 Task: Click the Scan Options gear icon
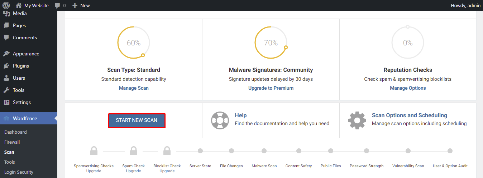tap(357, 120)
